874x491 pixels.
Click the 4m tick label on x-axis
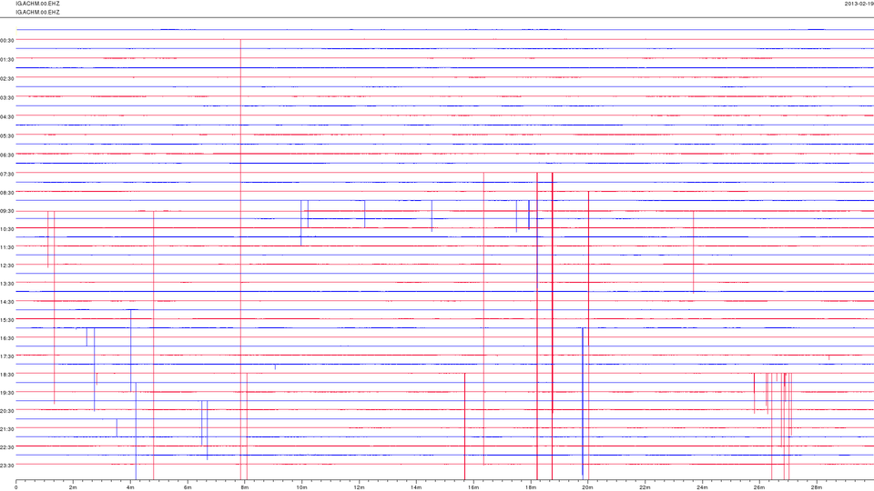130,487
